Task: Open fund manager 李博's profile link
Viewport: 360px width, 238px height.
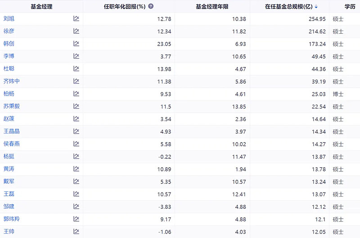Action: pos(9,56)
